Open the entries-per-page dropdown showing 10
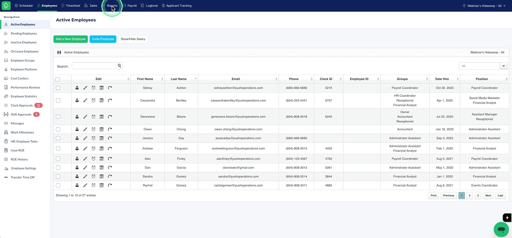Image resolution: width=512 pixels, height=238 pixels. tap(483, 66)
